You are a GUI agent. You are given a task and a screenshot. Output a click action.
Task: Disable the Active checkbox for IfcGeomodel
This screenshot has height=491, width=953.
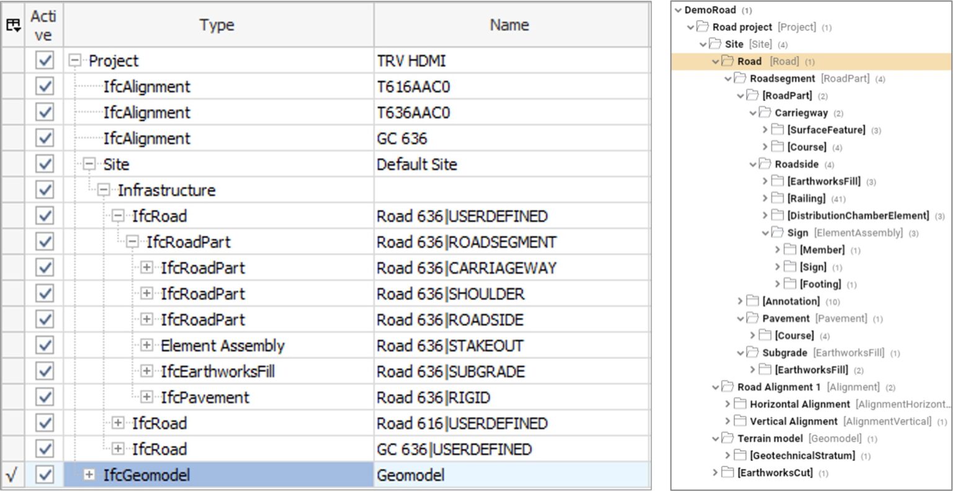[43, 474]
